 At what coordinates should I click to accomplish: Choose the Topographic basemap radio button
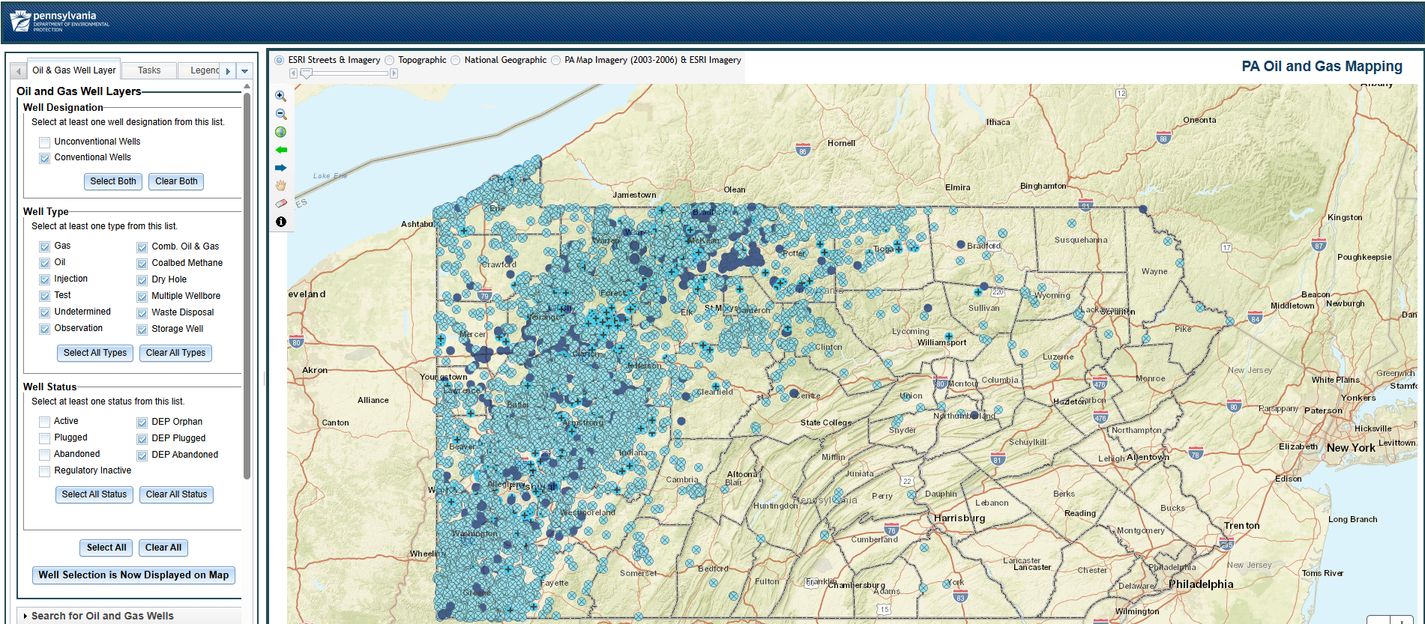coord(390,61)
